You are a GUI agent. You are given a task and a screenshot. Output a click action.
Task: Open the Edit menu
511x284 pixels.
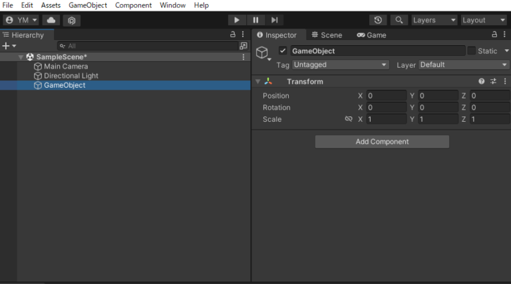coord(27,5)
